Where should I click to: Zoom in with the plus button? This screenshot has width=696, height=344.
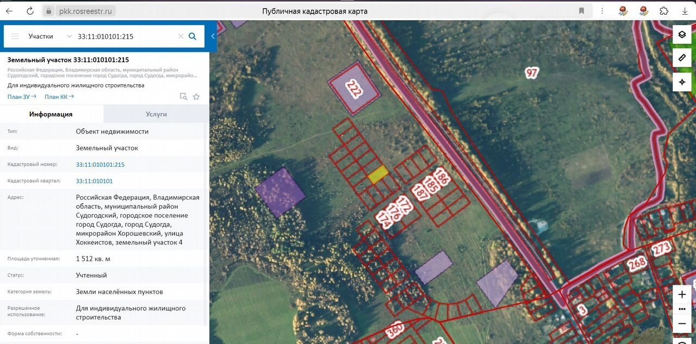(x=682, y=295)
